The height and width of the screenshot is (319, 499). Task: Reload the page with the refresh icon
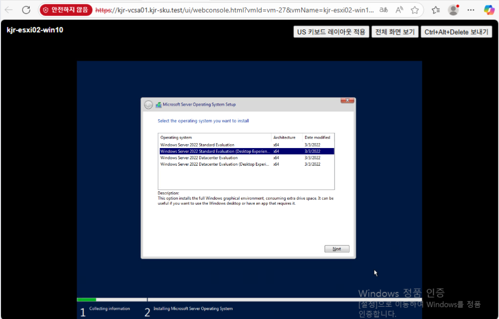(26, 10)
